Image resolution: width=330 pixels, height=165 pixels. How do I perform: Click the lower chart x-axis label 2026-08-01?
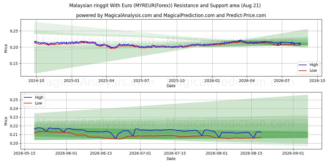click(x=217, y=153)
